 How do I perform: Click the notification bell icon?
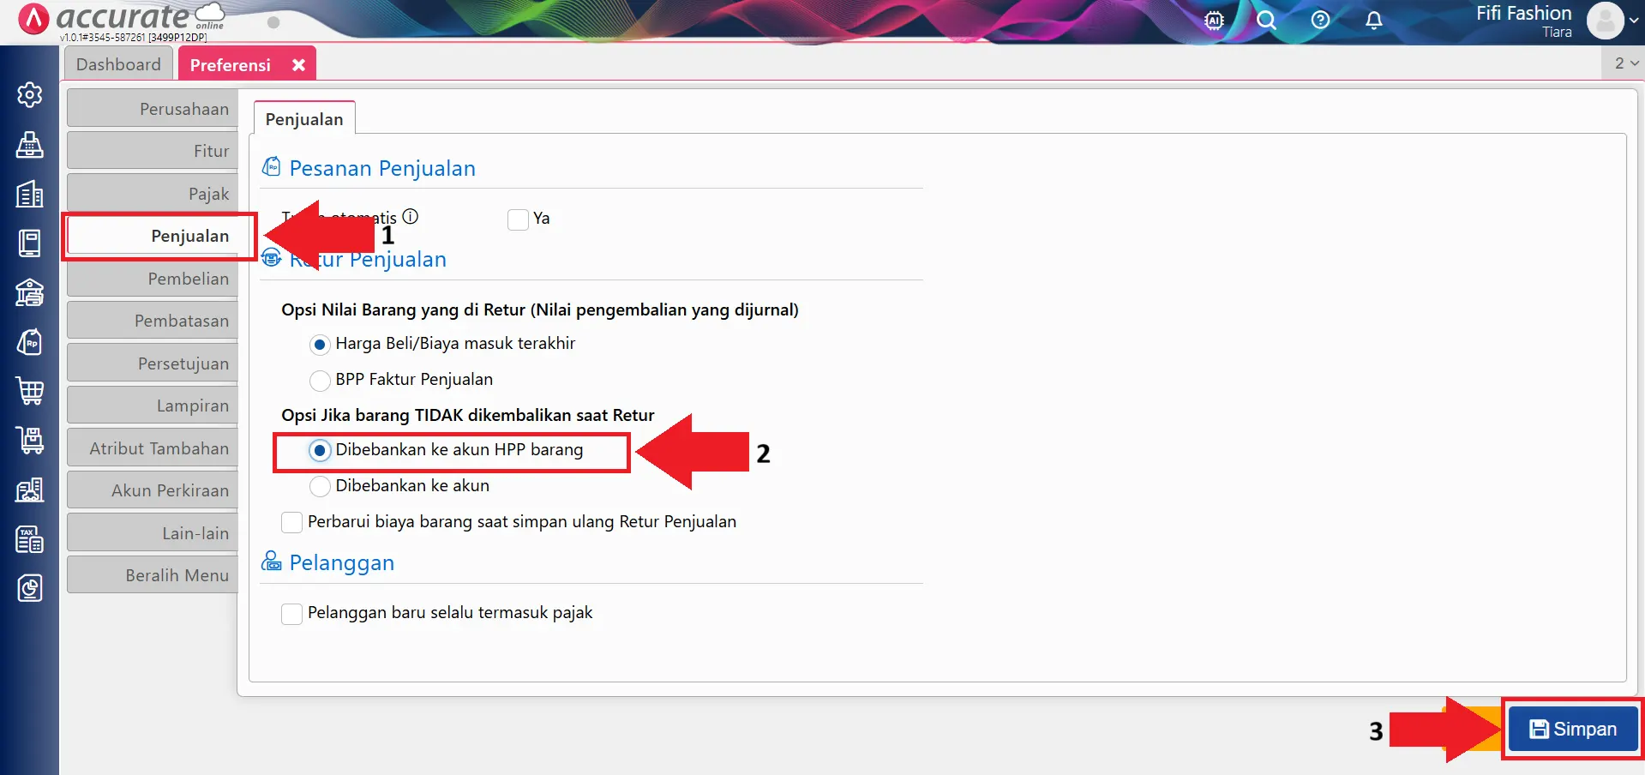[1373, 21]
